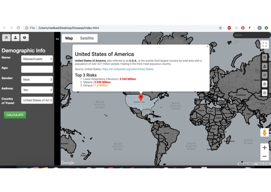Screen dimensions: 271x192
Task: Click Brazil on the map
Action: click(x=167, y=133)
